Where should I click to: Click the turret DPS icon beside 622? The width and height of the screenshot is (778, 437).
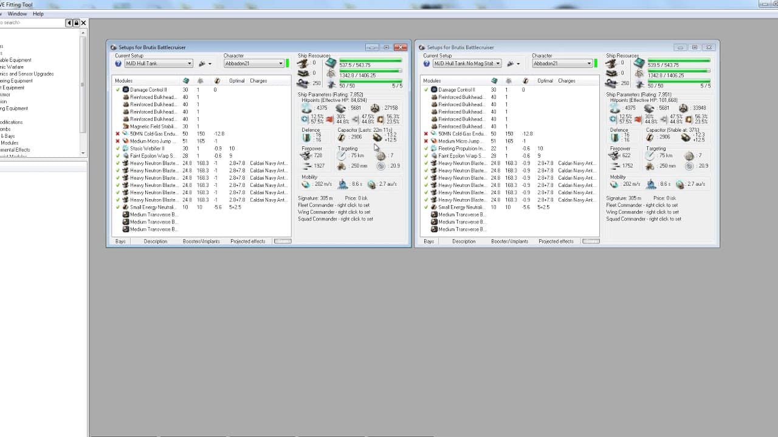click(614, 156)
